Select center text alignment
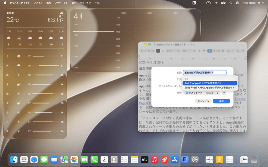Viewport: 268px width, 167px height. click(x=214, y=51)
